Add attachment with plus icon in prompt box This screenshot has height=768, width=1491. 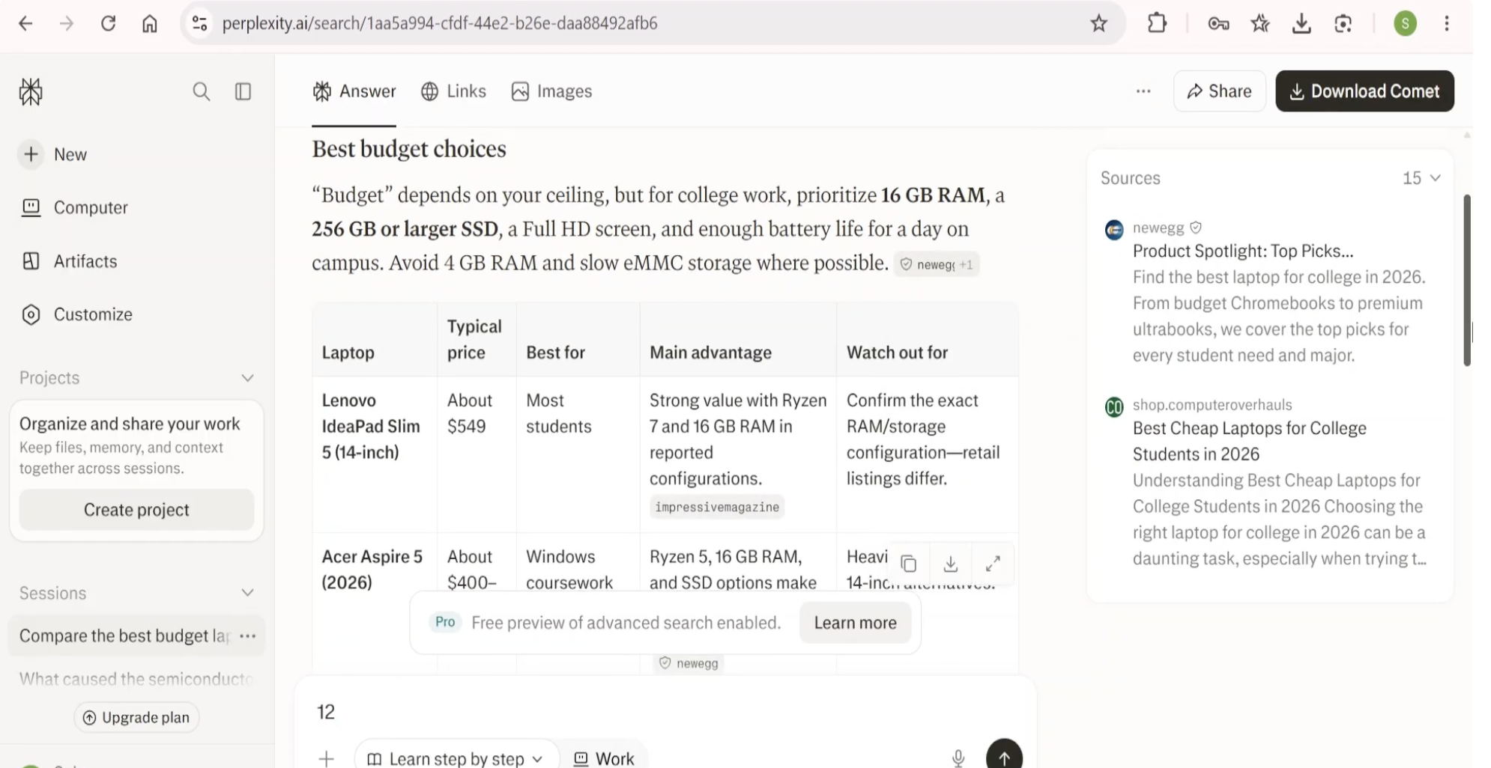pos(327,758)
